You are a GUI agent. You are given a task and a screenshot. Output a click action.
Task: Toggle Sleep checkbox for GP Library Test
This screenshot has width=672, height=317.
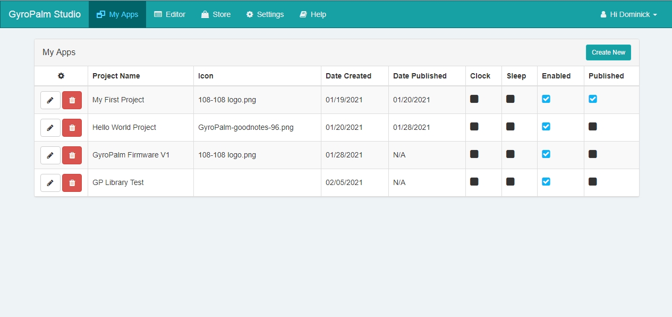[511, 181]
